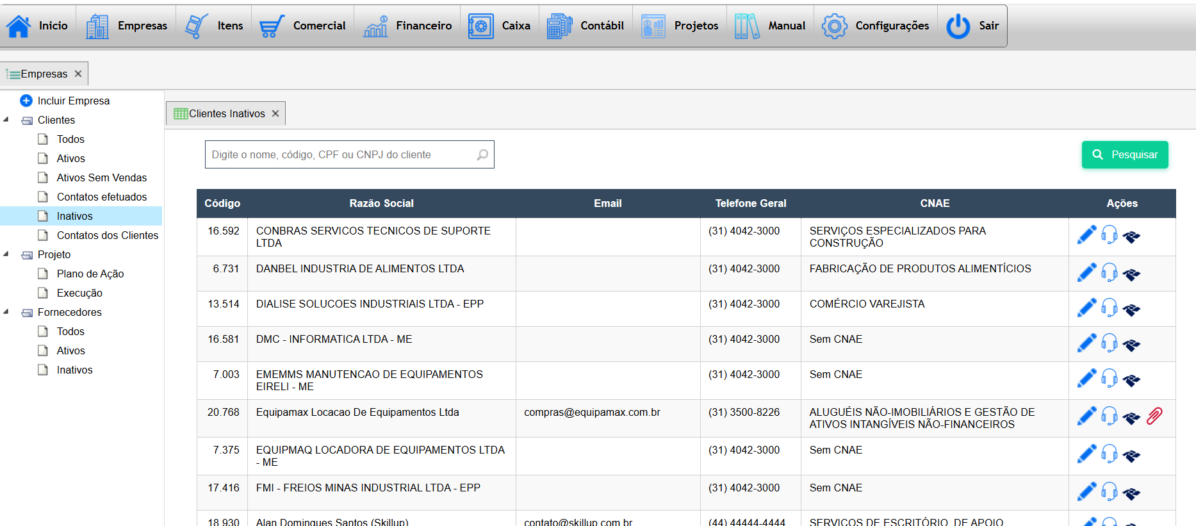1196x526 pixels.
Task: Open the Empresas menu in top bar
Action: click(x=126, y=26)
